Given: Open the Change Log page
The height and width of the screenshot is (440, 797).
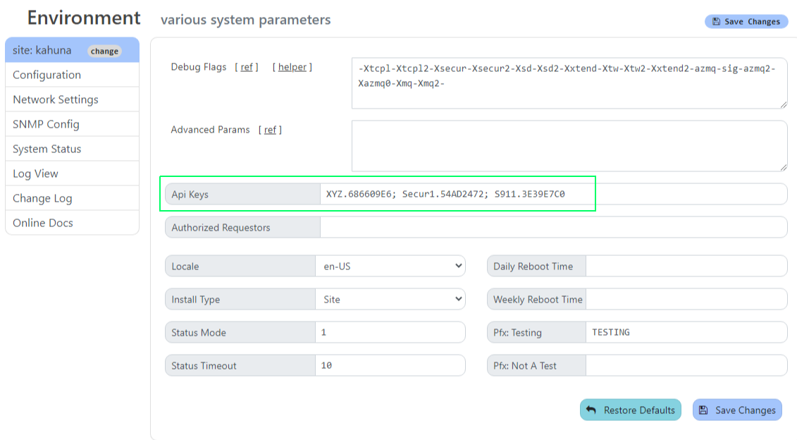Looking at the screenshot, I should pyautogui.click(x=42, y=198).
